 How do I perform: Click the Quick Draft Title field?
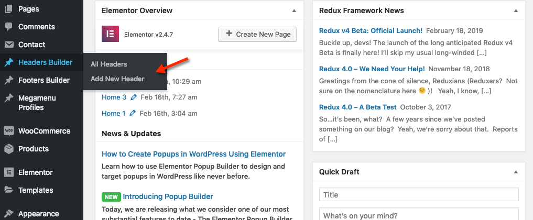pos(419,195)
